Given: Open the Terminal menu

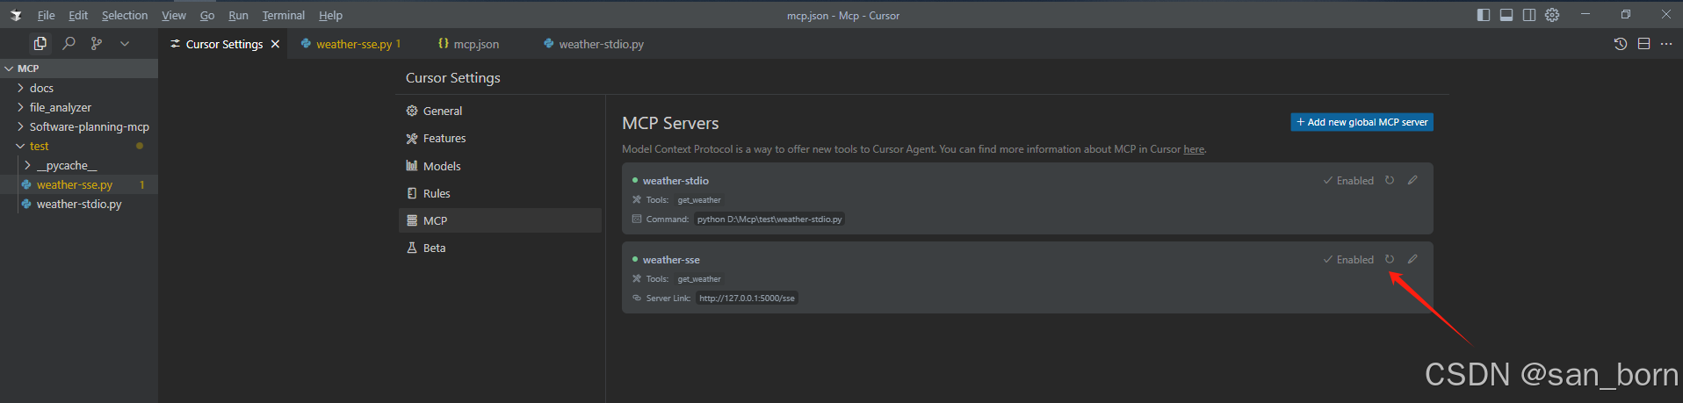Looking at the screenshot, I should (283, 15).
